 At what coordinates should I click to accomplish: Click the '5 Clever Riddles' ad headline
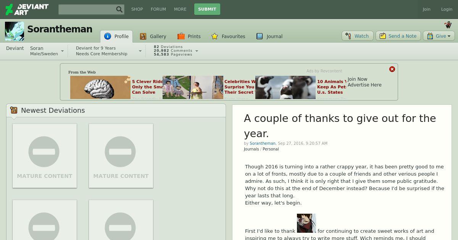pos(147,87)
